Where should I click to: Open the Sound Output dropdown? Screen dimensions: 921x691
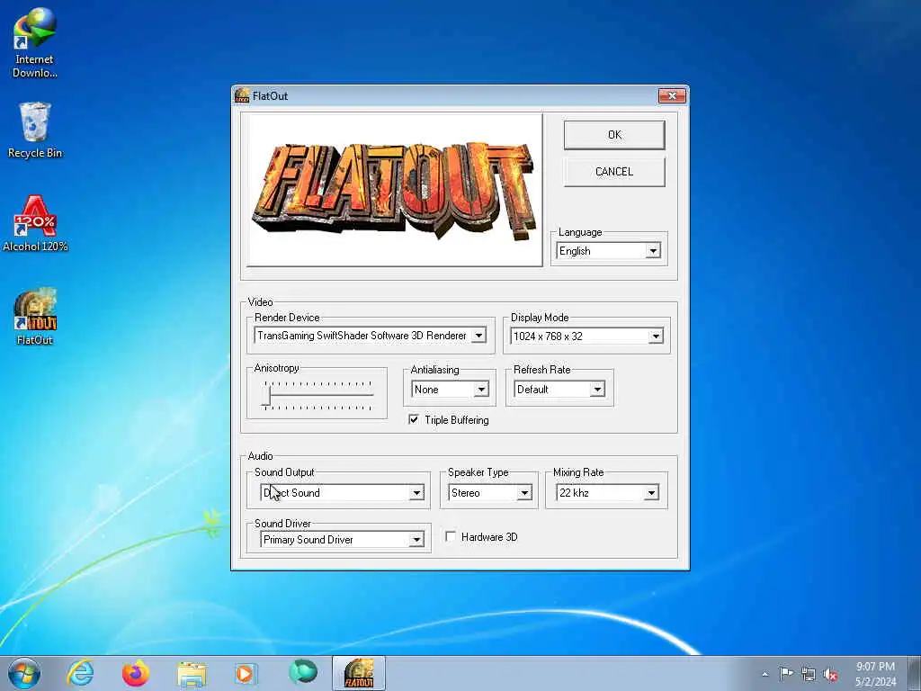coord(343,492)
